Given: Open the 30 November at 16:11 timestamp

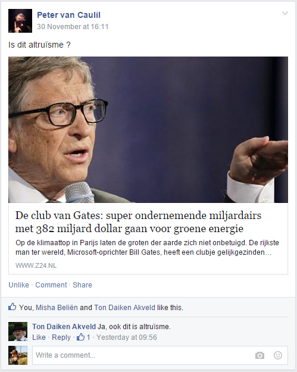Looking at the screenshot, I should pos(73,27).
